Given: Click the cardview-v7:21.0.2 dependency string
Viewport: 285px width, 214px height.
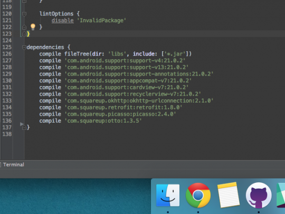Looking at the screenshot, I should pyautogui.click(x=127, y=87).
